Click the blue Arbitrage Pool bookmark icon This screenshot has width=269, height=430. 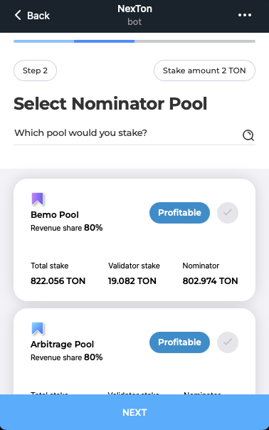click(37, 328)
